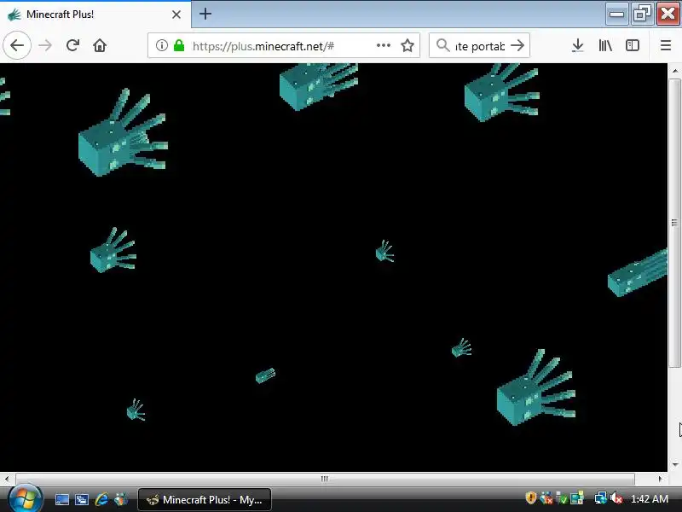The image size is (682, 512).
Task: Show site information via the info icon
Action: [x=162, y=45]
